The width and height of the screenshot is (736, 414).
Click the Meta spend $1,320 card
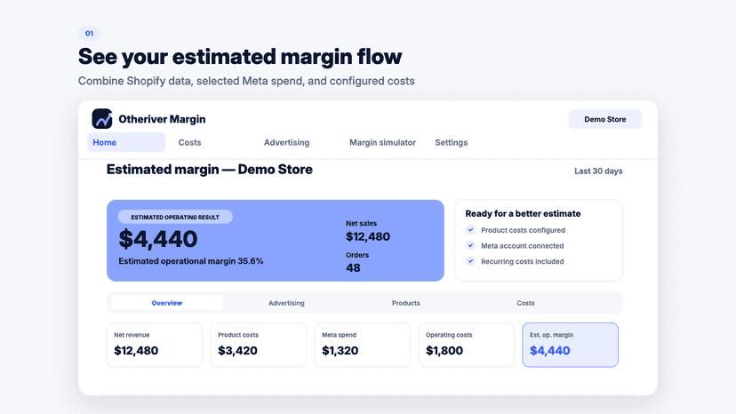[363, 345]
